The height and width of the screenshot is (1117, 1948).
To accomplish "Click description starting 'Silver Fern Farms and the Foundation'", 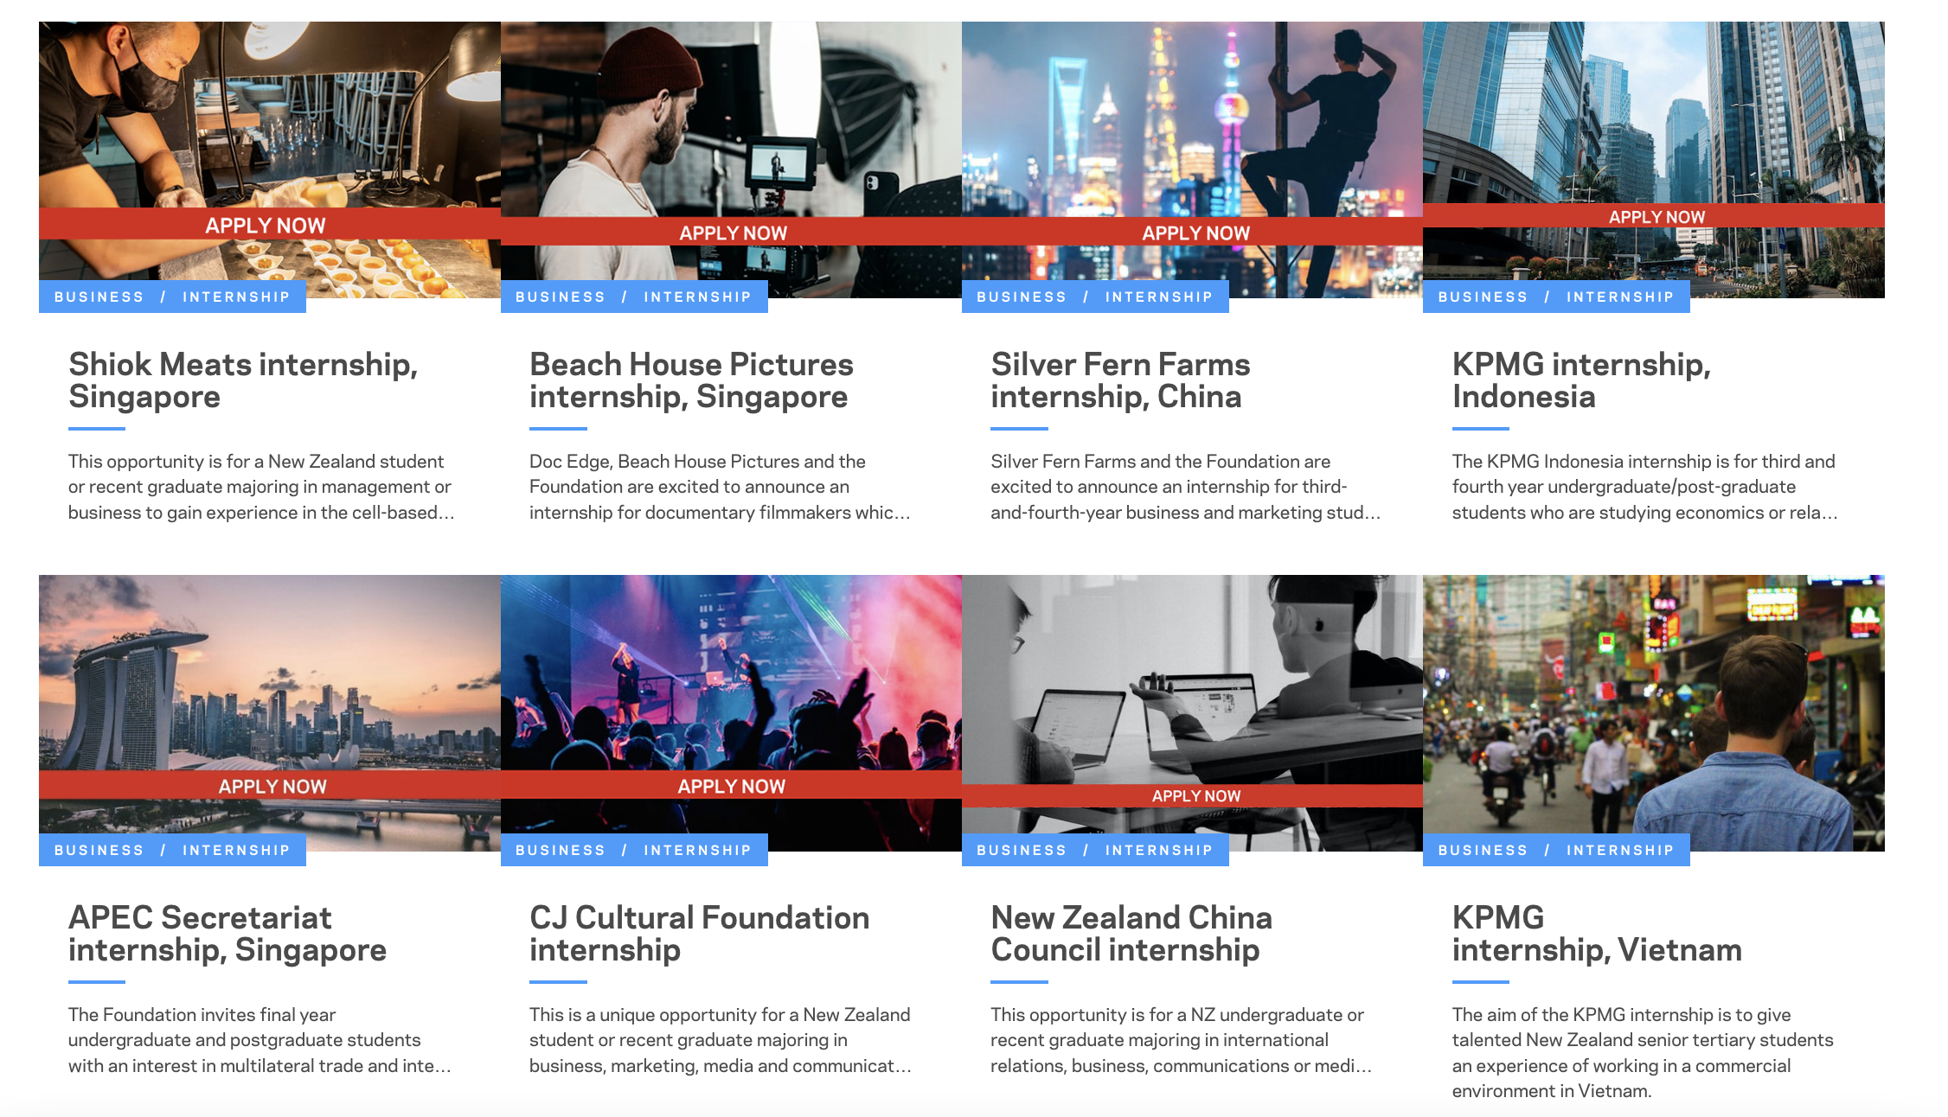I will pyautogui.click(x=1185, y=487).
